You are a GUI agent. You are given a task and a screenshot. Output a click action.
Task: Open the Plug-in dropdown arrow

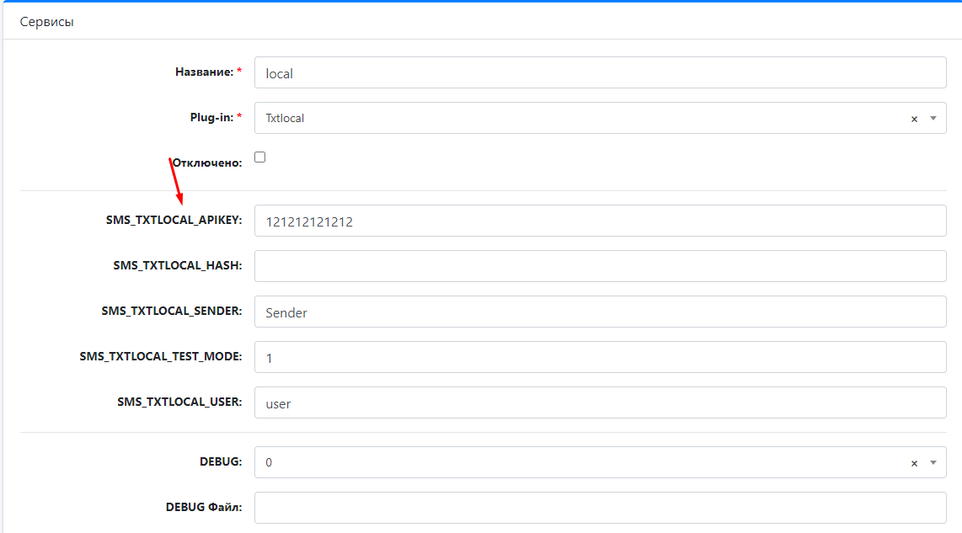click(933, 119)
